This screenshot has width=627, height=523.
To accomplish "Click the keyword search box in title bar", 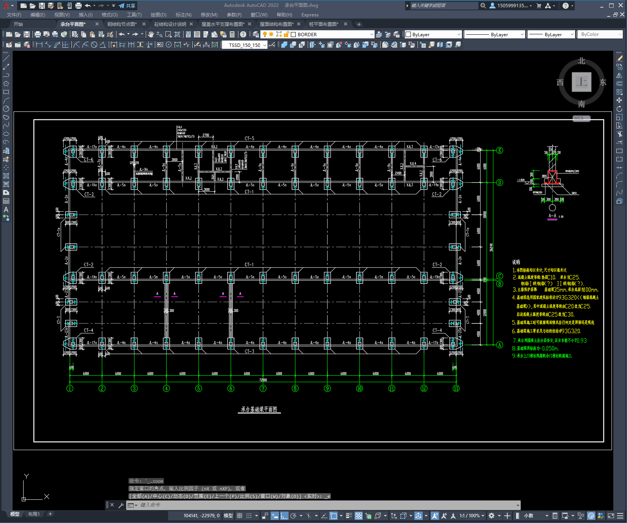I will 444,6.
